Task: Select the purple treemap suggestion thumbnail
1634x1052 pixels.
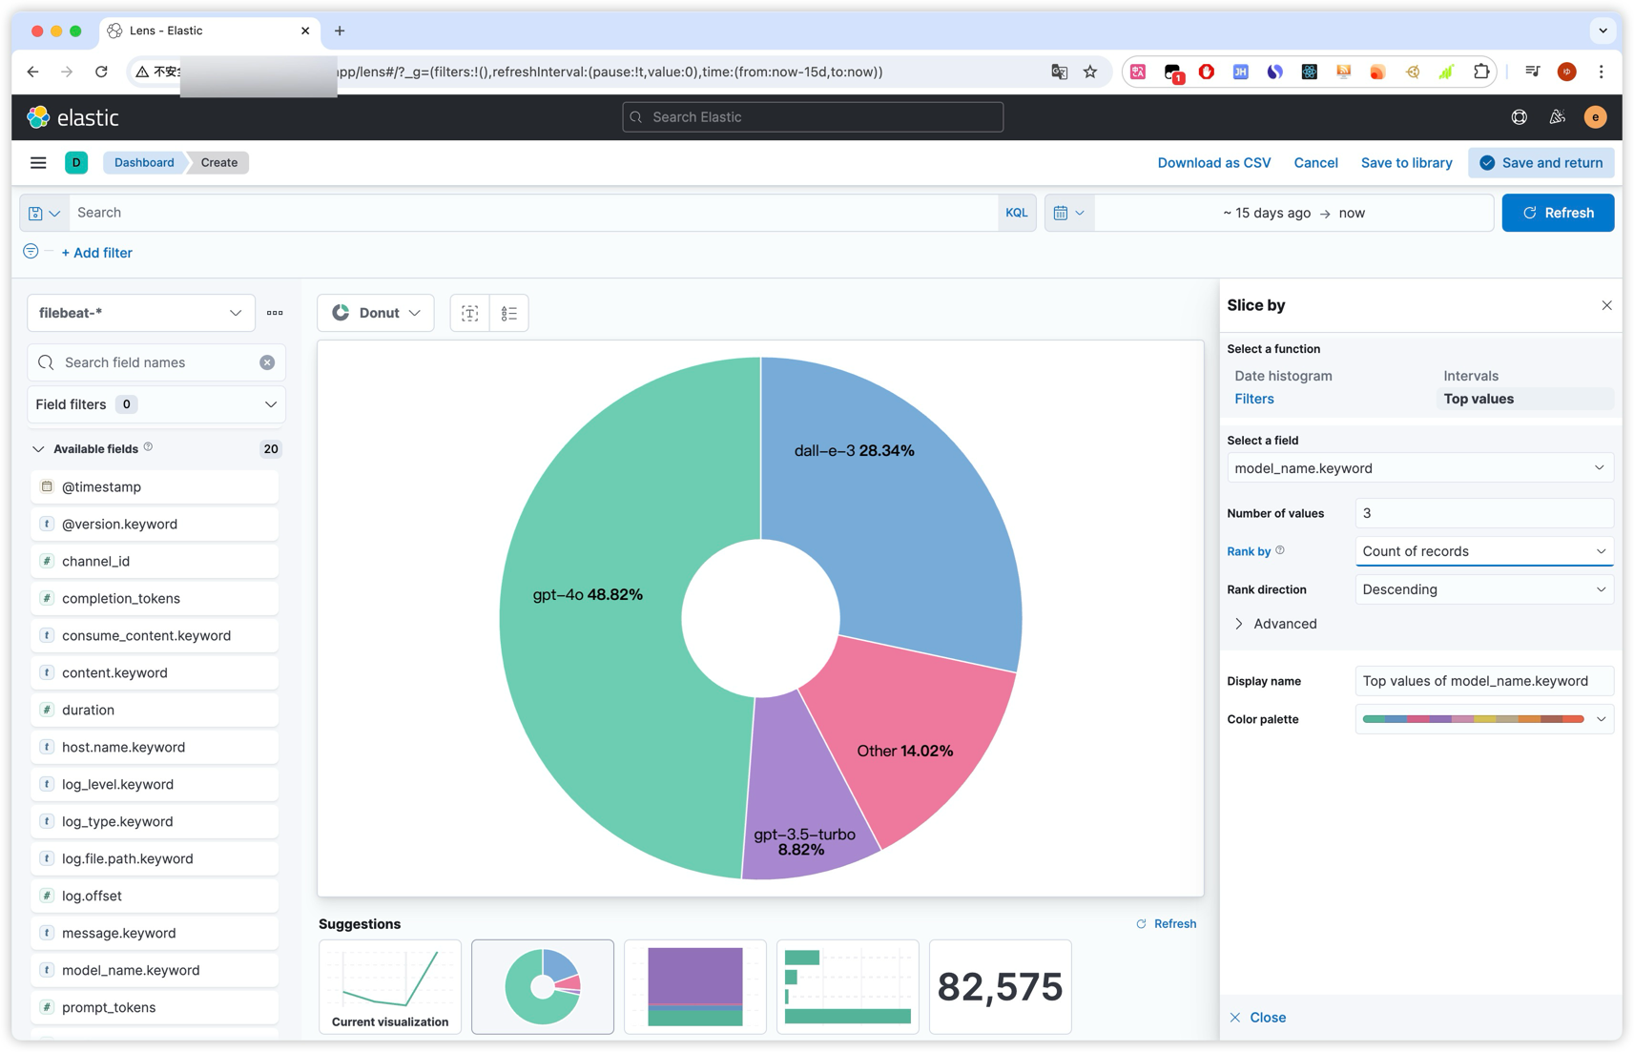Action: click(695, 986)
